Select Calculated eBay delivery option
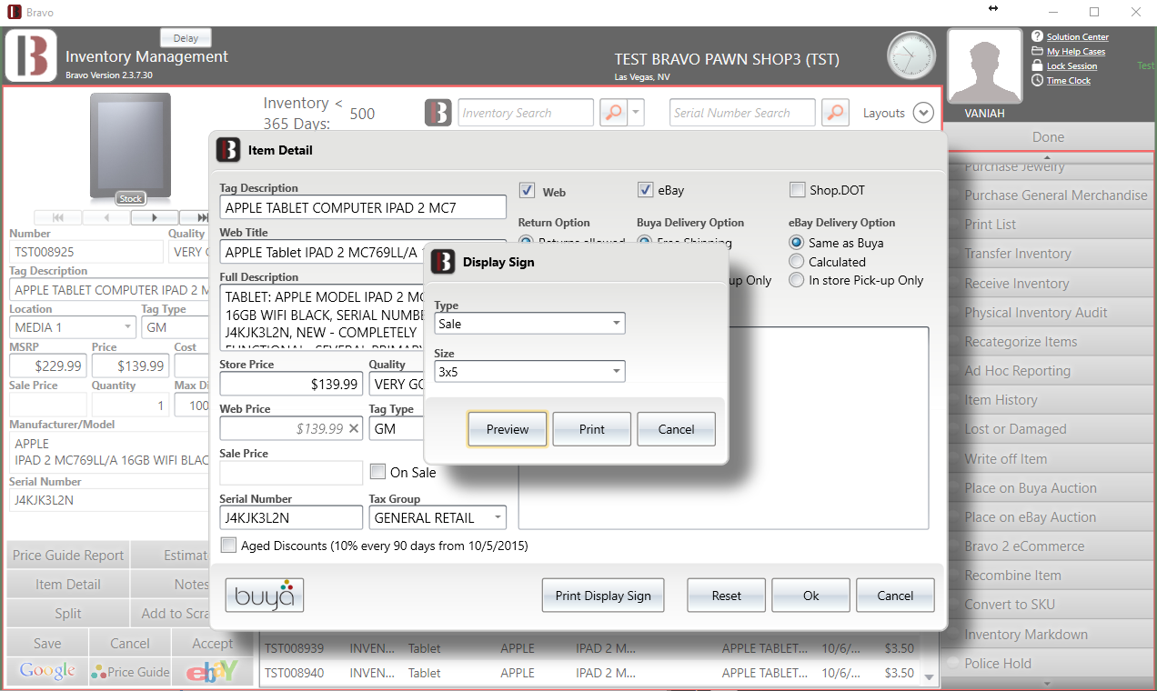Image resolution: width=1157 pixels, height=691 pixels. click(x=797, y=262)
